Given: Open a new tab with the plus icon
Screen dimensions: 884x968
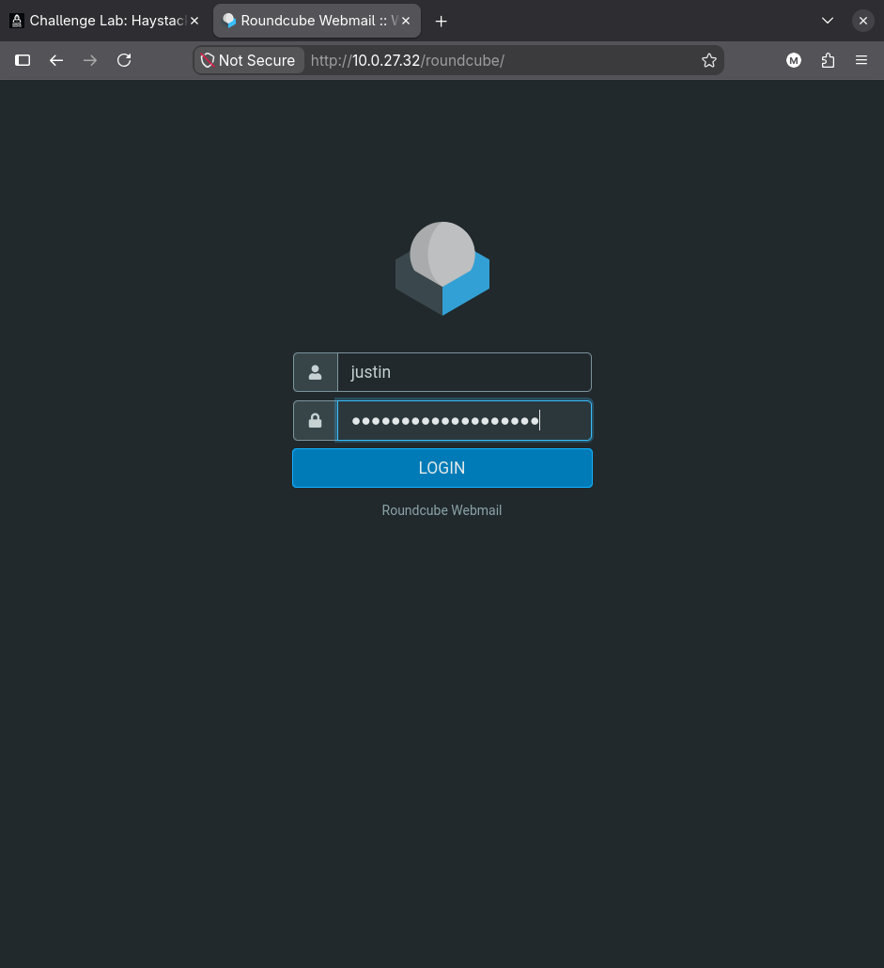Looking at the screenshot, I should tap(441, 21).
